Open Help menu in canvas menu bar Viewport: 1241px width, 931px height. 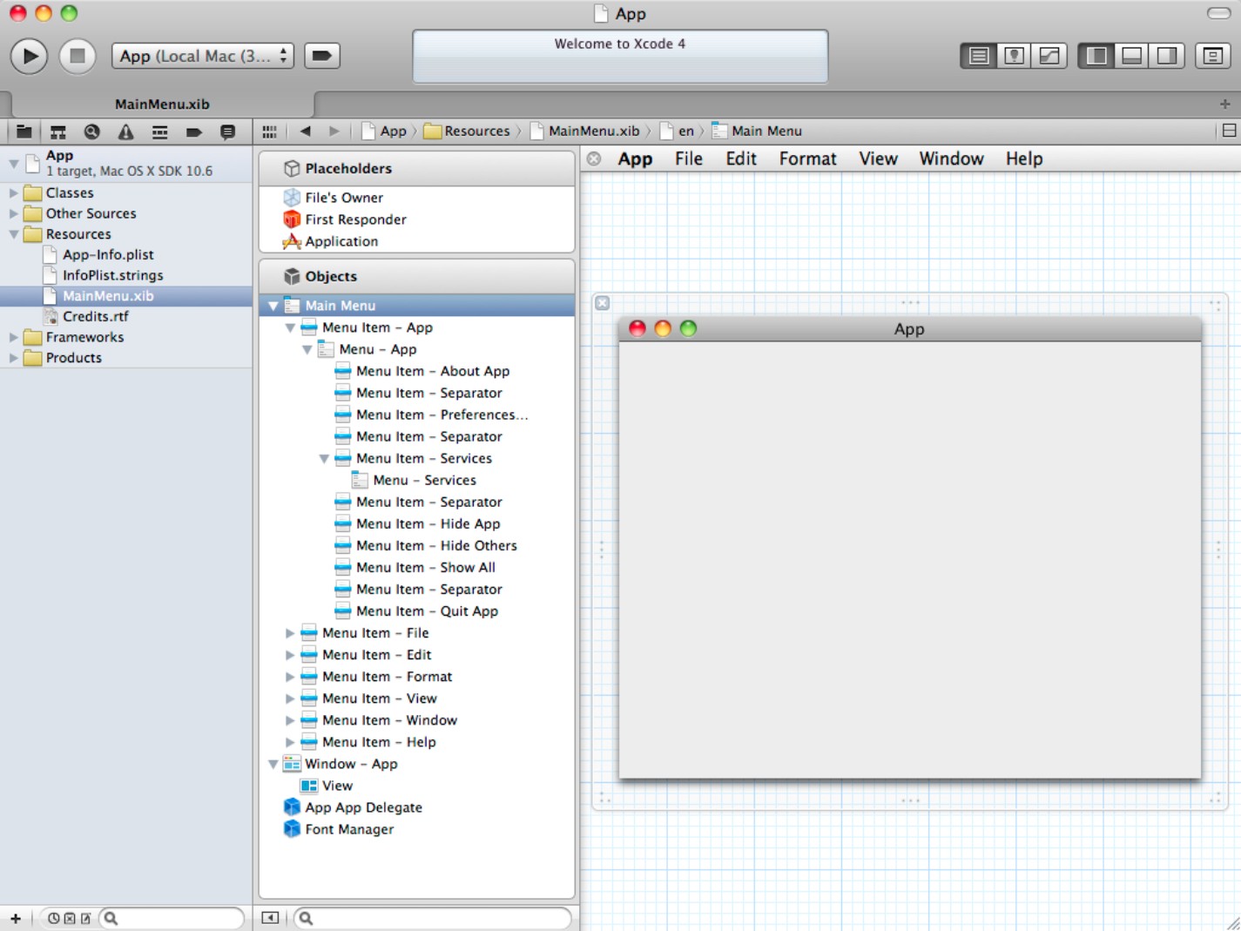coord(1024,159)
